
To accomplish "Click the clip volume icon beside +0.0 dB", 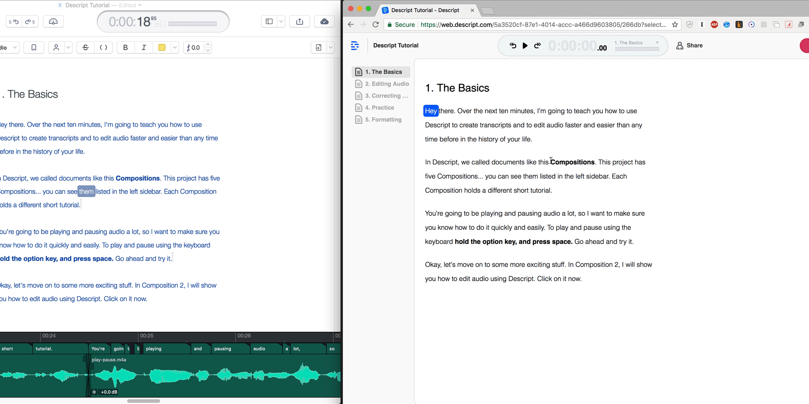I will (94, 392).
